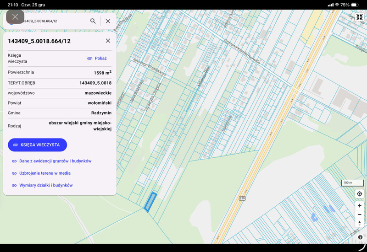Tap the battery indicator in the status bar
This screenshot has width=367, height=252.
(357, 5)
